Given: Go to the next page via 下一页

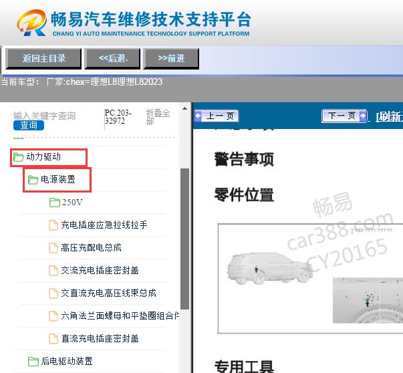Looking at the screenshot, I should 344,116.
